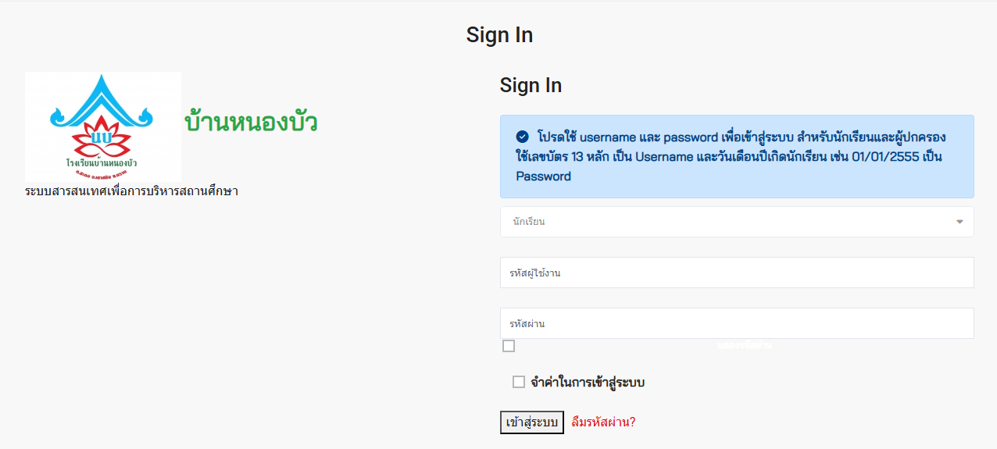997x449 pixels.
Task: Click the faint แสดงรหัสผ่าน label under password field
Action: (x=745, y=345)
